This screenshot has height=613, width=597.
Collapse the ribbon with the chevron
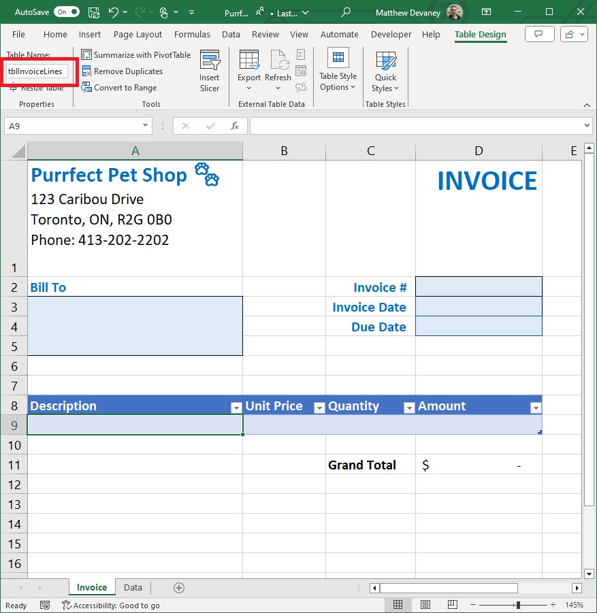[587, 105]
